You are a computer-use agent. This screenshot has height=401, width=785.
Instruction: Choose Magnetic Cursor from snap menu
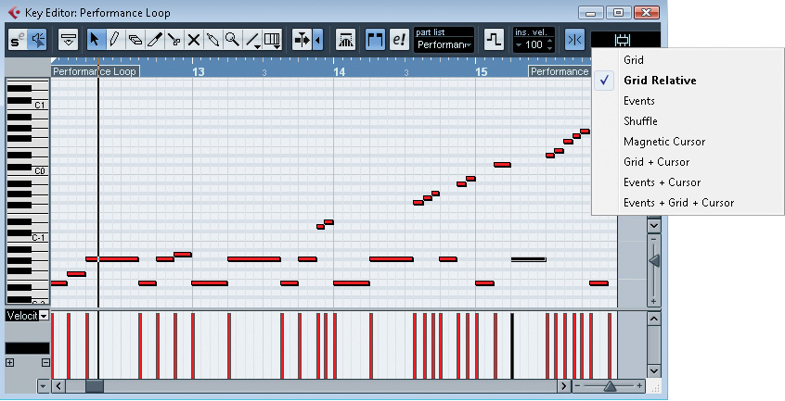pos(663,142)
